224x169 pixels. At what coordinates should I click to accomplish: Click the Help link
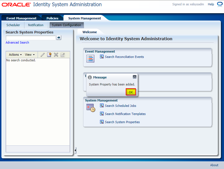pyautogui.click(x=211, y=4)
